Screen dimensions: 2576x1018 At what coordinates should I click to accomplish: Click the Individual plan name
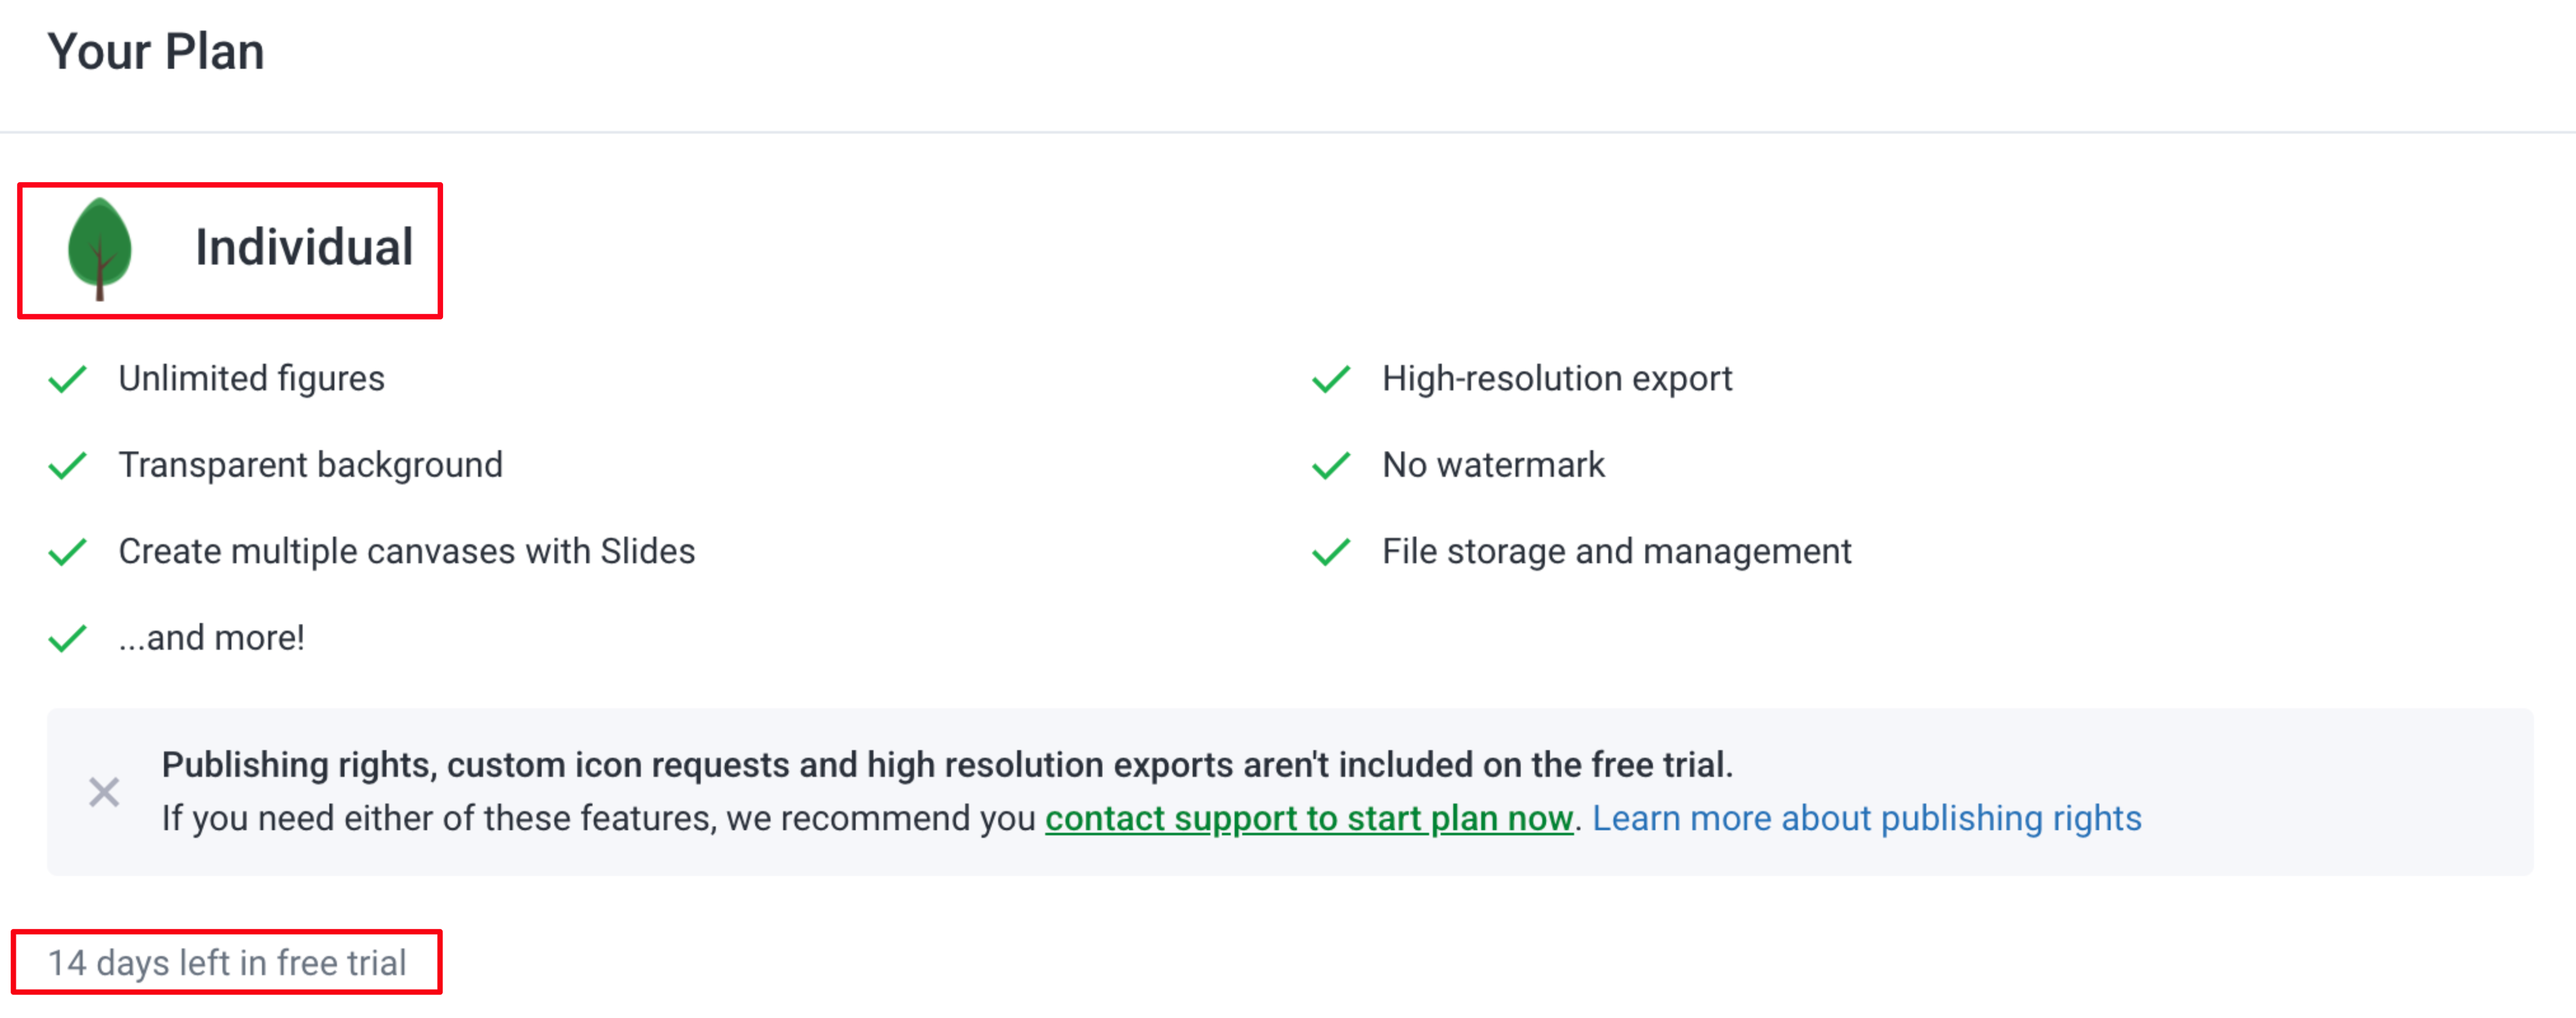point(304,247)
